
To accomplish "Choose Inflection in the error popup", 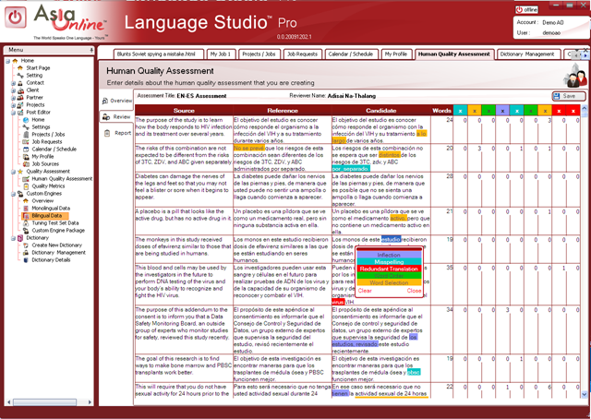I will pyautogui.click(x=389, y=255).
